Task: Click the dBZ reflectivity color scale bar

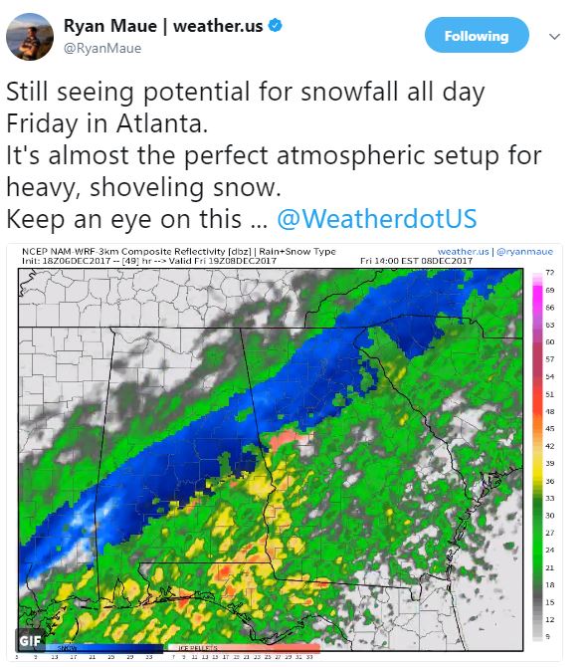Action: (x=537, y=456)
